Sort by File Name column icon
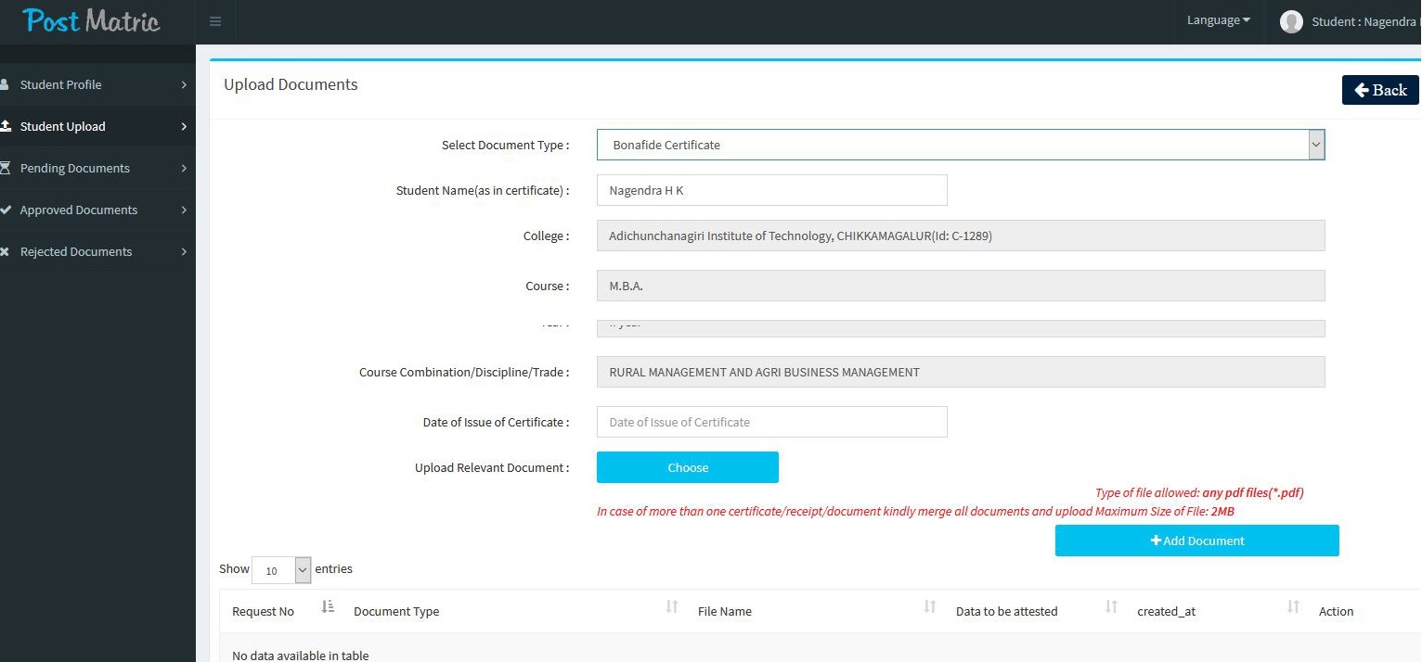Image resolution: width=1422 pixels, height=662 pixels. [930, 606]
